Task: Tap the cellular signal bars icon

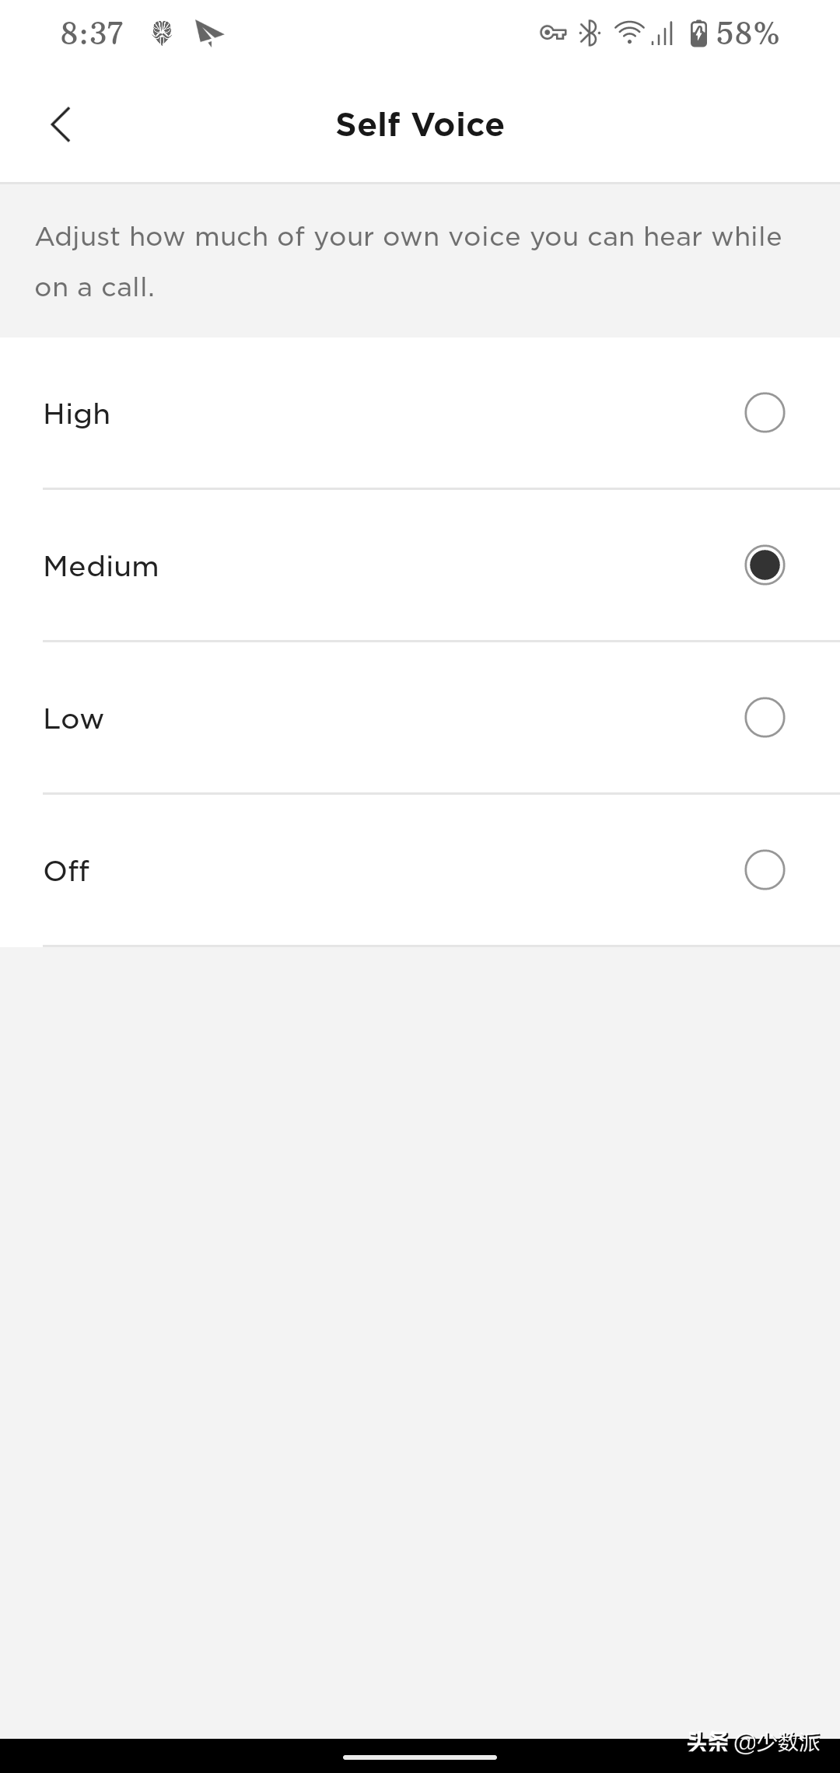Action: click(662, 33)
